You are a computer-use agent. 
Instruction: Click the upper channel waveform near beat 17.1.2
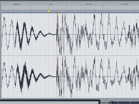pyautogui.click(x=85, y=34)
